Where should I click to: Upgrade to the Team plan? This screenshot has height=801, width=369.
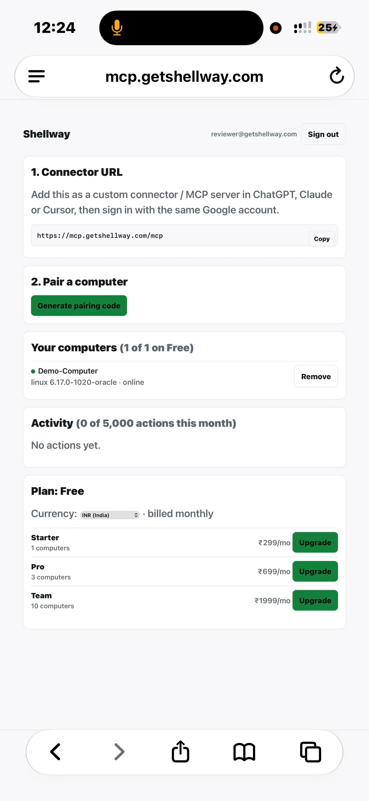click(x=315, y=600)
